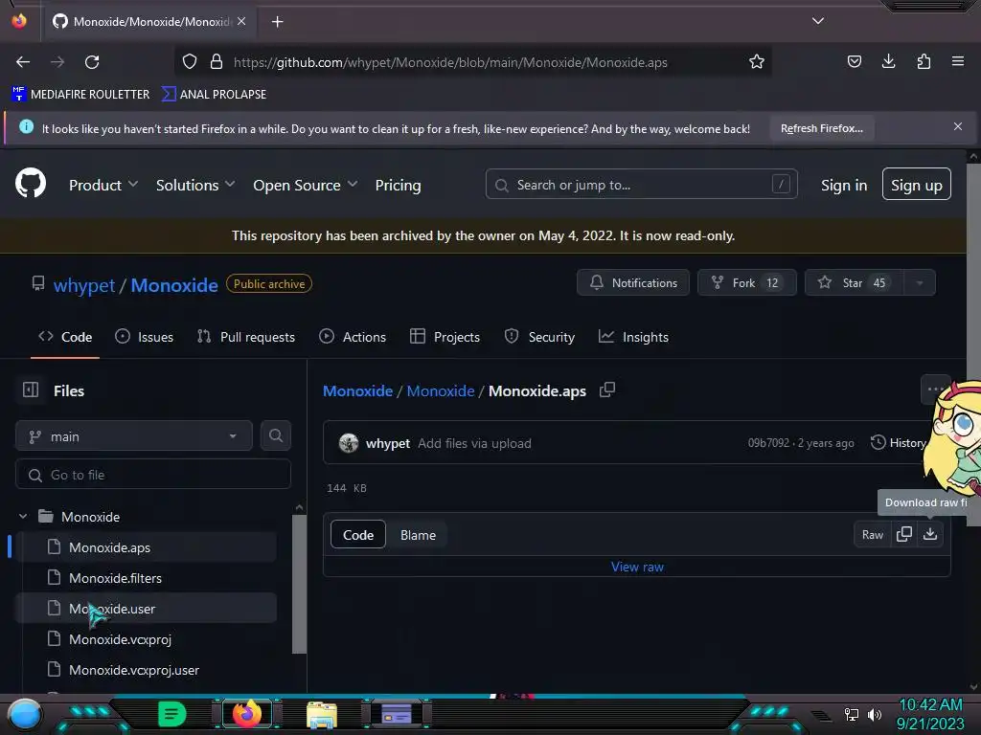981x735 pixels.
Task: Click the Sign up button
Action: [x=916, y=185]
